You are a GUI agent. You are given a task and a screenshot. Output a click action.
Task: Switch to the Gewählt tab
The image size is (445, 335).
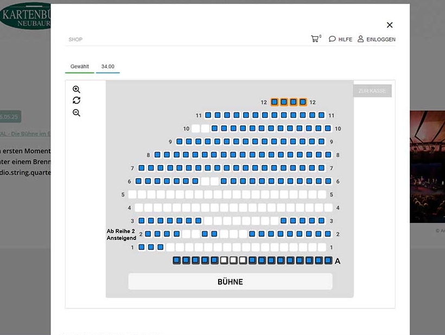80,67
